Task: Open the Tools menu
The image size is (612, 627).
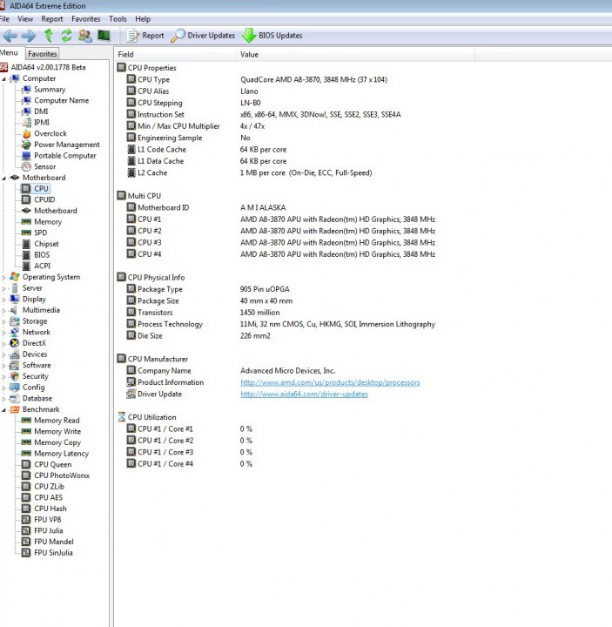Action: click(x=118, y=19)
